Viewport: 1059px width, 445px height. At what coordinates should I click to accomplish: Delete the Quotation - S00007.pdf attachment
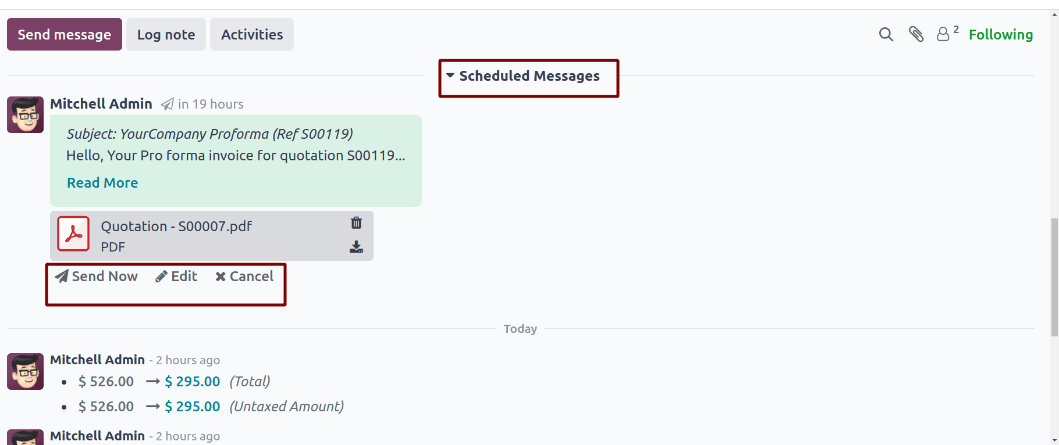point(356,223)
